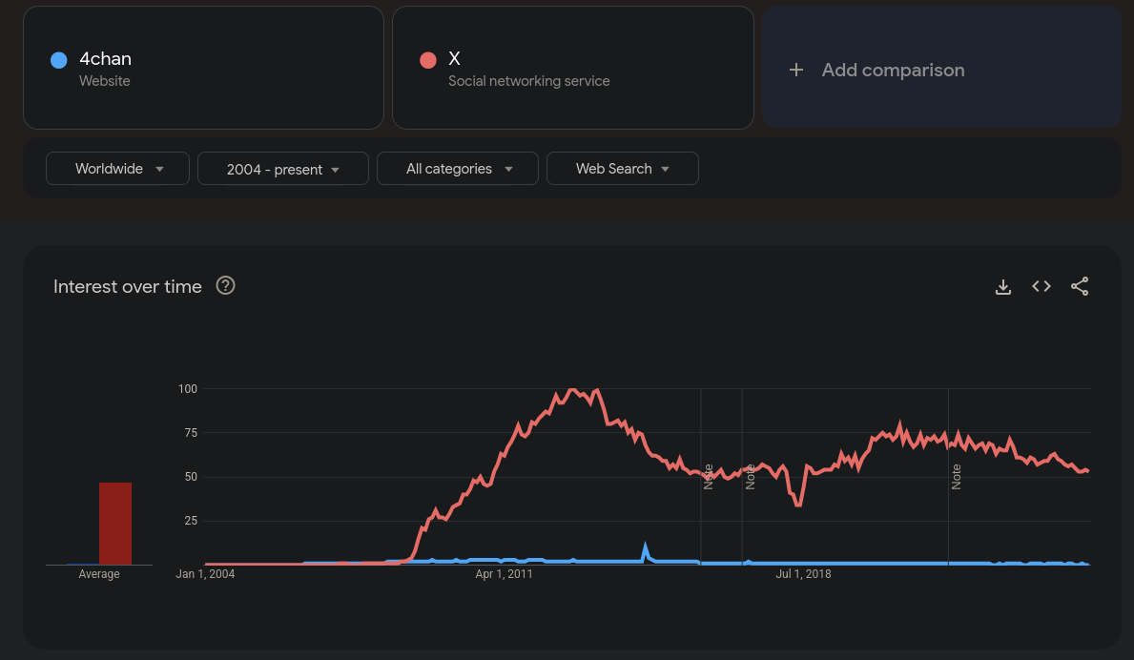Open the Worldwide region dropdown
The height and width of the screenshot is (660, 1134).
[x=118, y=169]
